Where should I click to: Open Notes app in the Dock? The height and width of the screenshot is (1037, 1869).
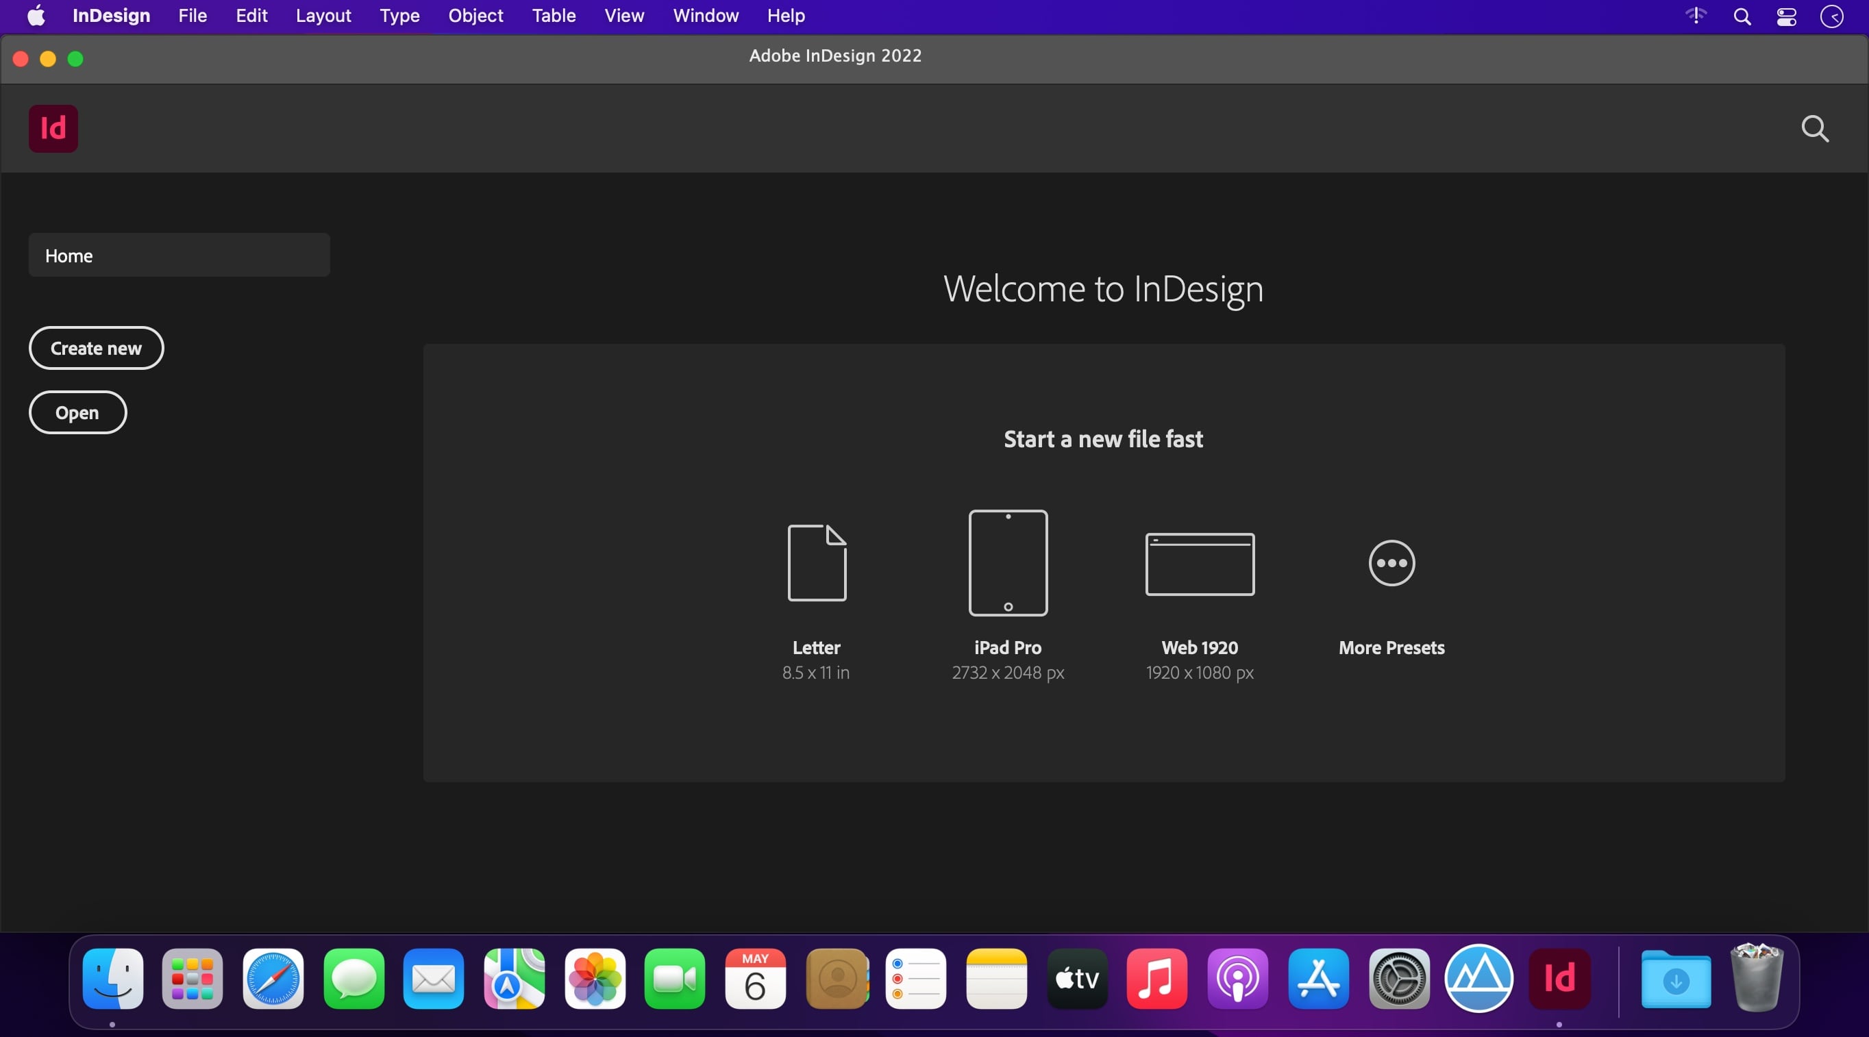coord(997,978)
